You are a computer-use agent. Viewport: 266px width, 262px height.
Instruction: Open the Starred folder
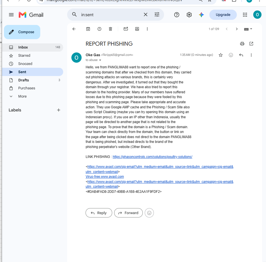[33, 56]
